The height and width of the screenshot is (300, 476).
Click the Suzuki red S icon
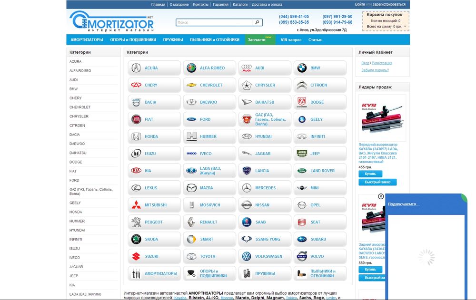pyautogui.click(x=136, y=256)
